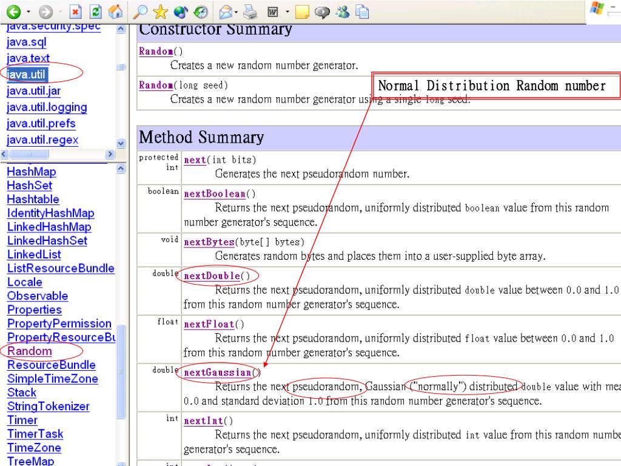Go back with the green Back arrow
Screen dimensions: 621x466
pos(14,12)
